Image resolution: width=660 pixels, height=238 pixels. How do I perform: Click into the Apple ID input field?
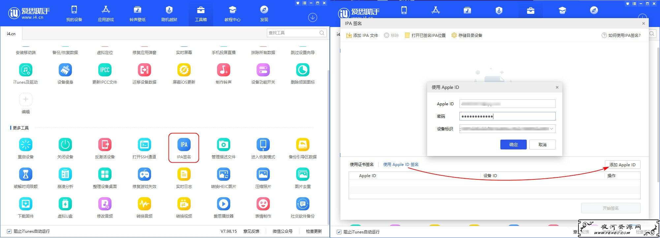coord(508,104)
